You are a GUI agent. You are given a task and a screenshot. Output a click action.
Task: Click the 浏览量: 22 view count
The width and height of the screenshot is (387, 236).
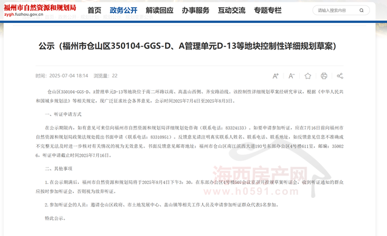(x=105, y=76)
